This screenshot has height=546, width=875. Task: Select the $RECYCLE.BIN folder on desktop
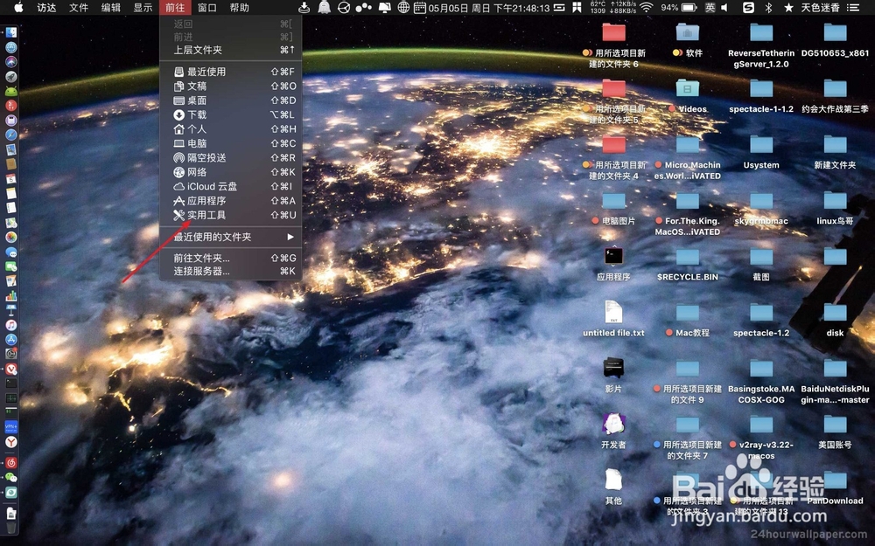[x=688, y=264]
